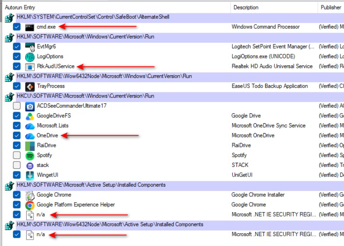The width and height of the screenshot is (344, 246).
Task: Click 'Realtek HD Audio Universal Service' description
Action: (x=272, y=66)
